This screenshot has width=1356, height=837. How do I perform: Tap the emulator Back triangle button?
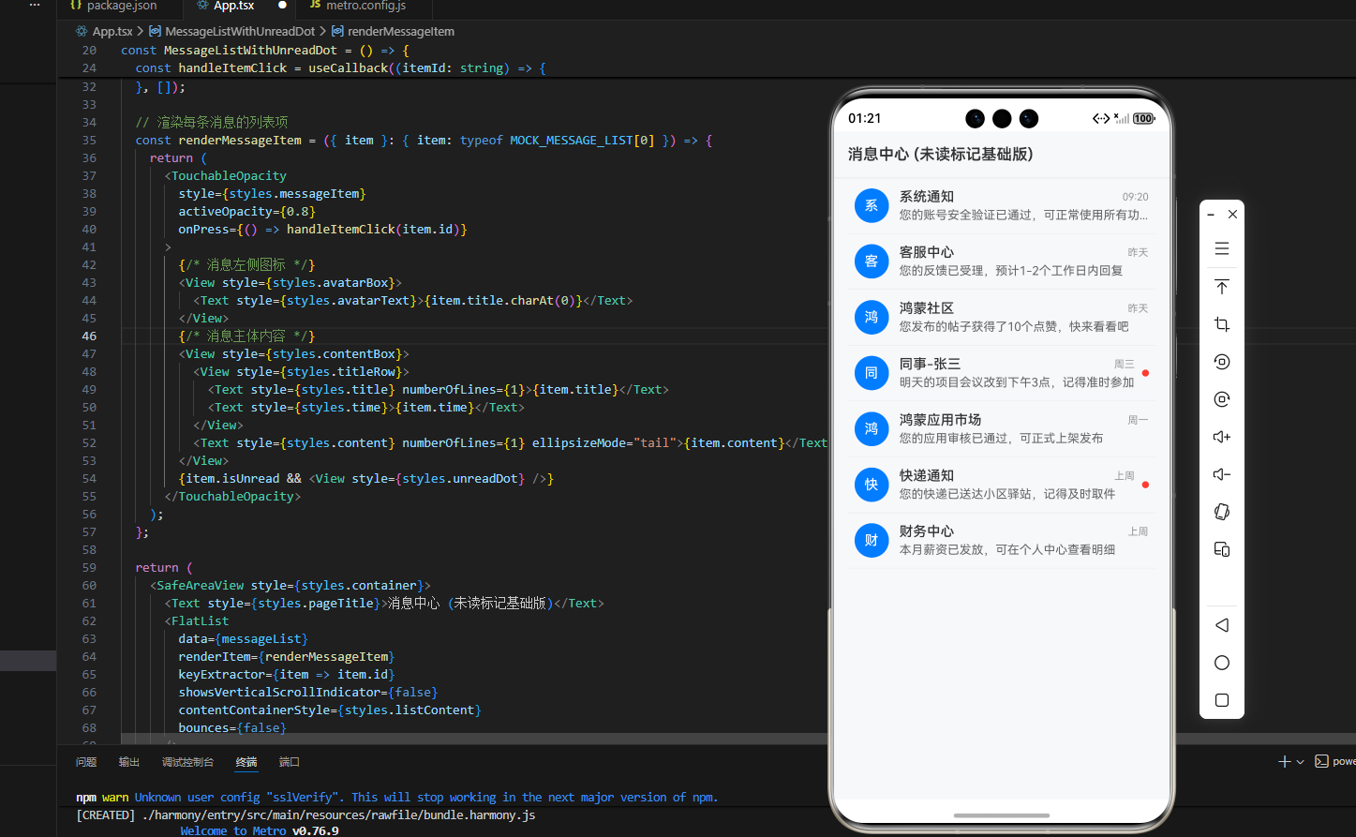(1221, 625)
